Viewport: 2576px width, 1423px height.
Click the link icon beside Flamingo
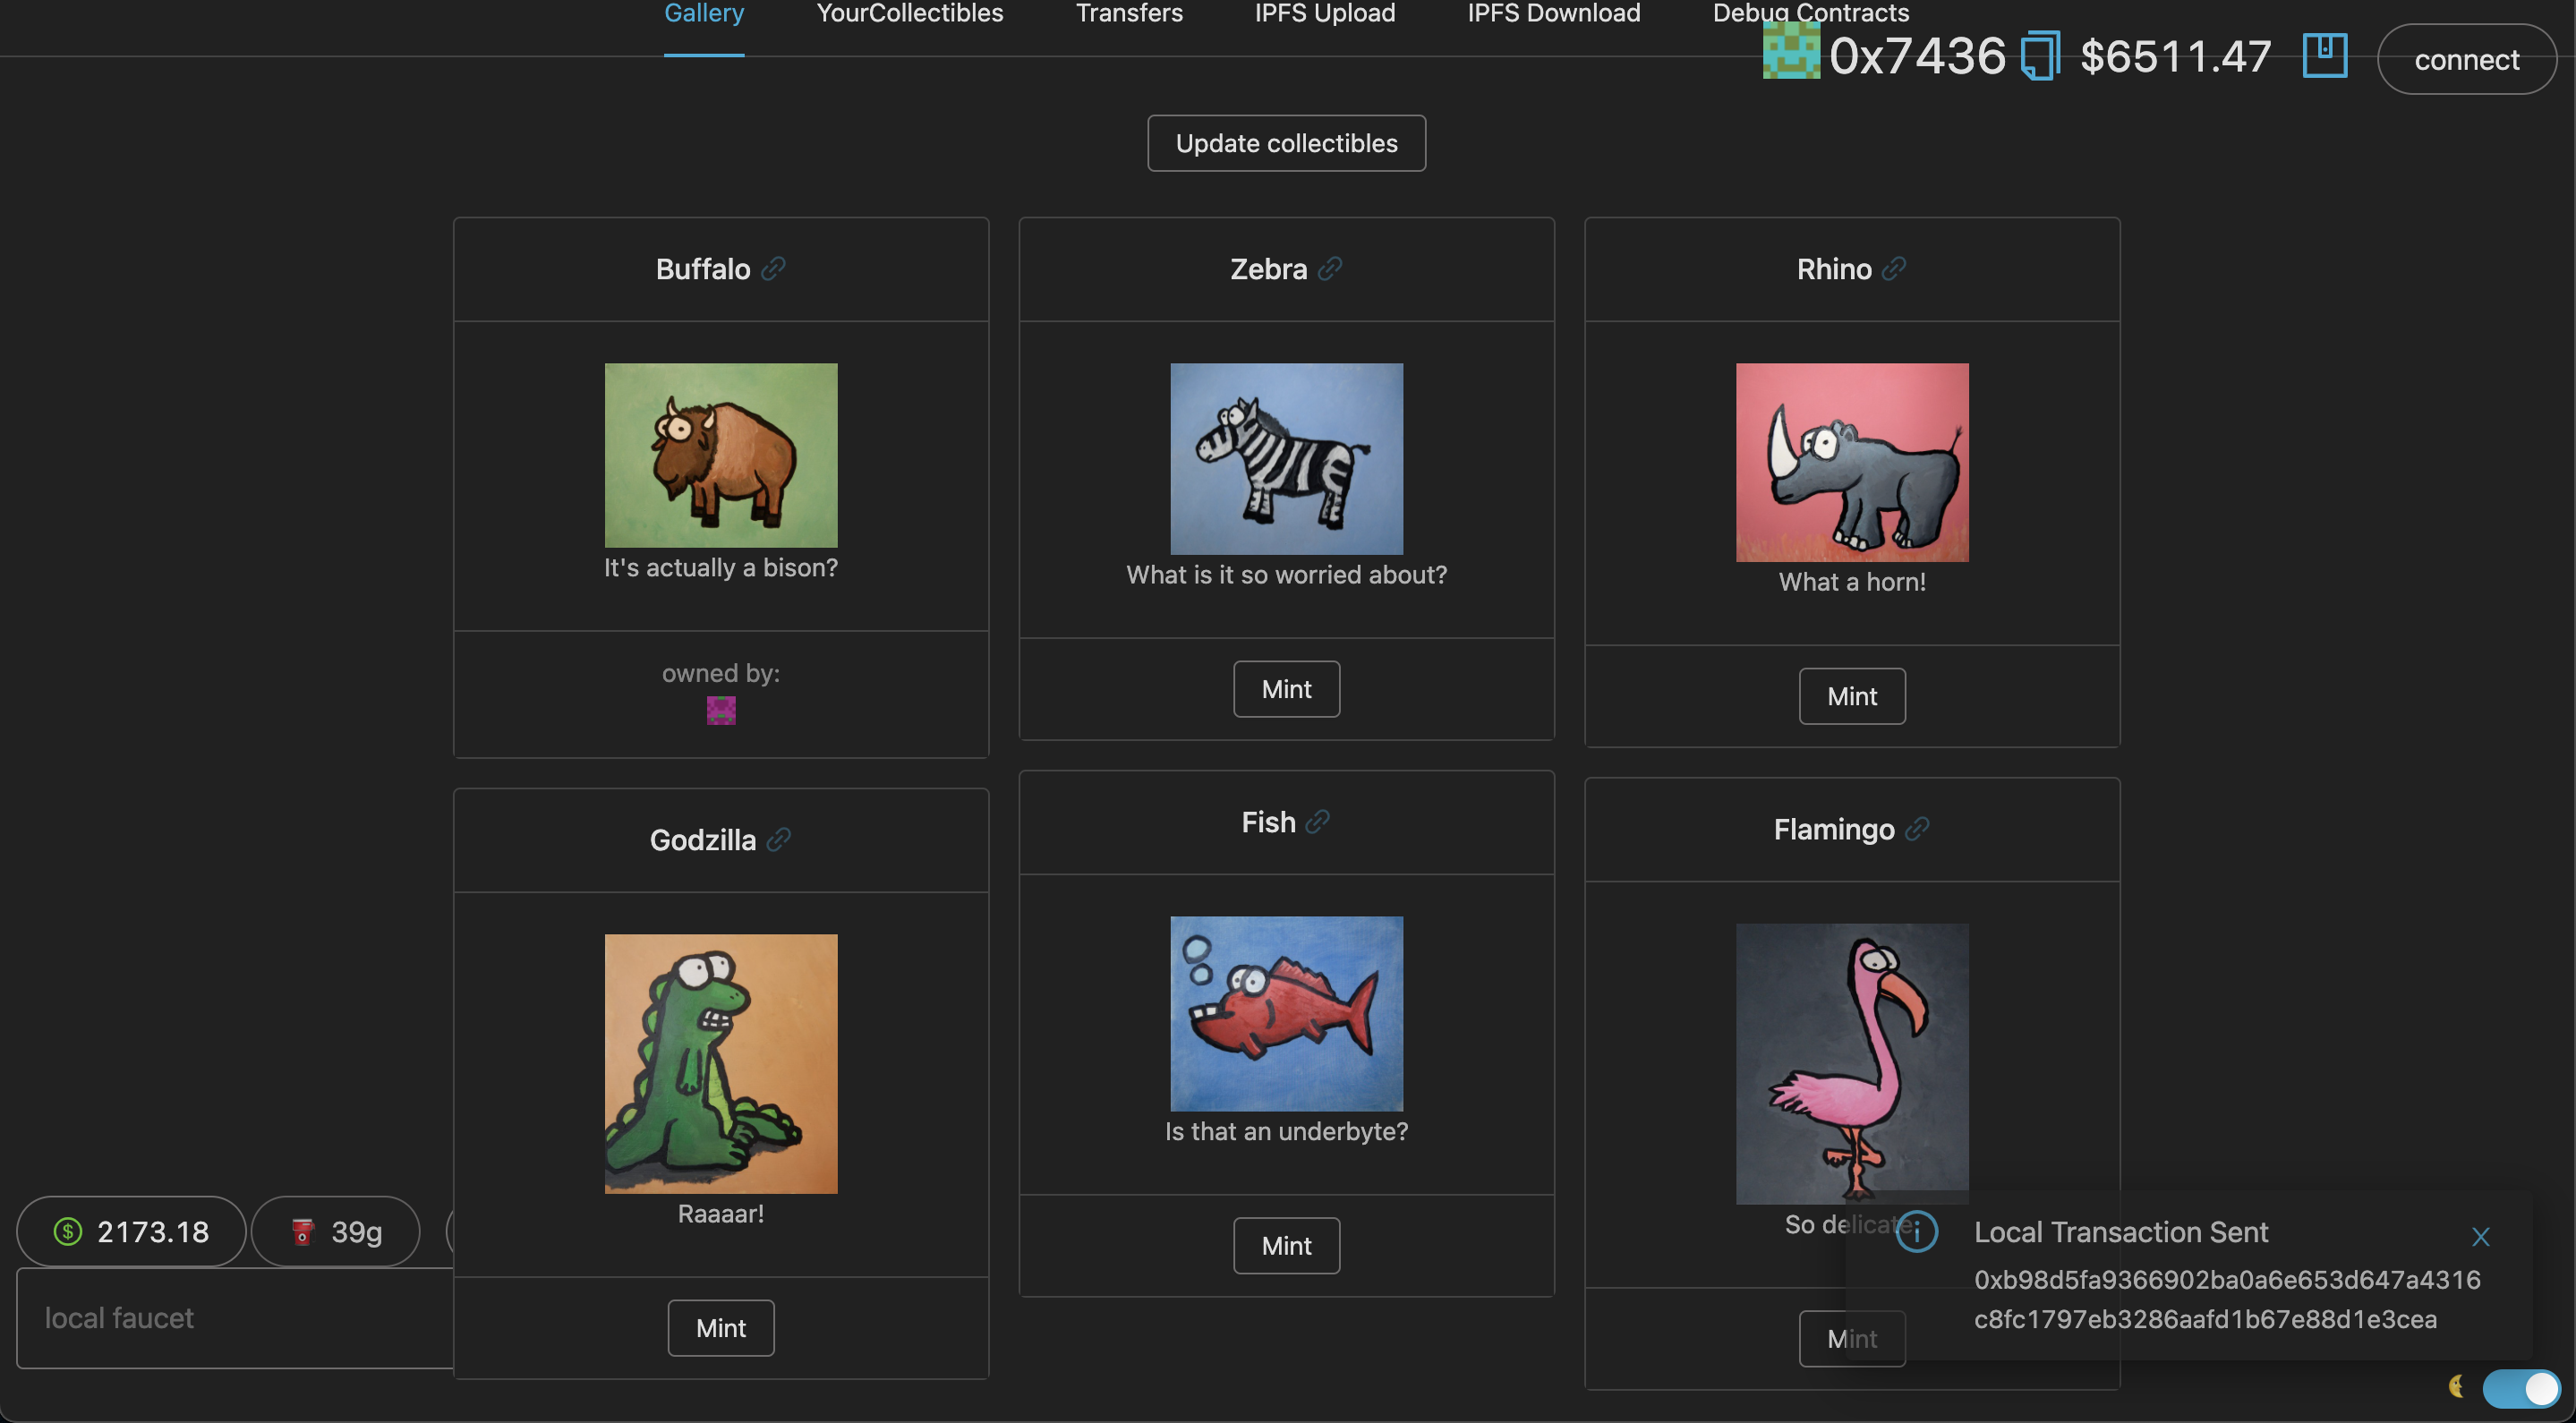coord(1917,829)
